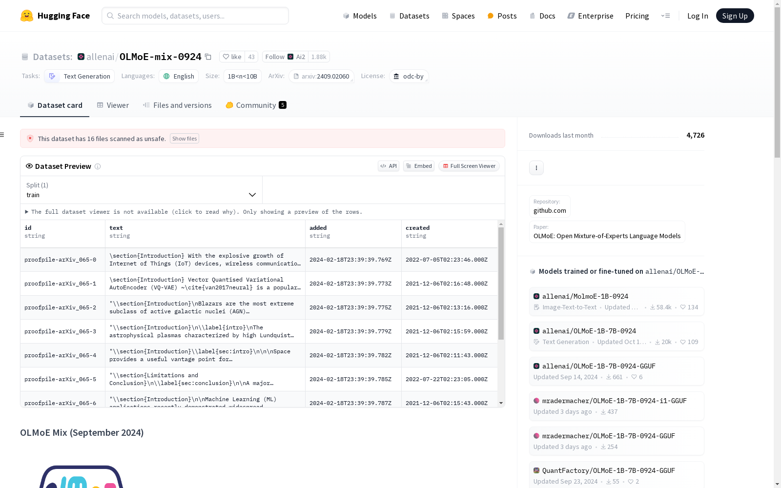Follow the Ai2 organization
The height and width of the screenshot is (488, 781).
285,57
